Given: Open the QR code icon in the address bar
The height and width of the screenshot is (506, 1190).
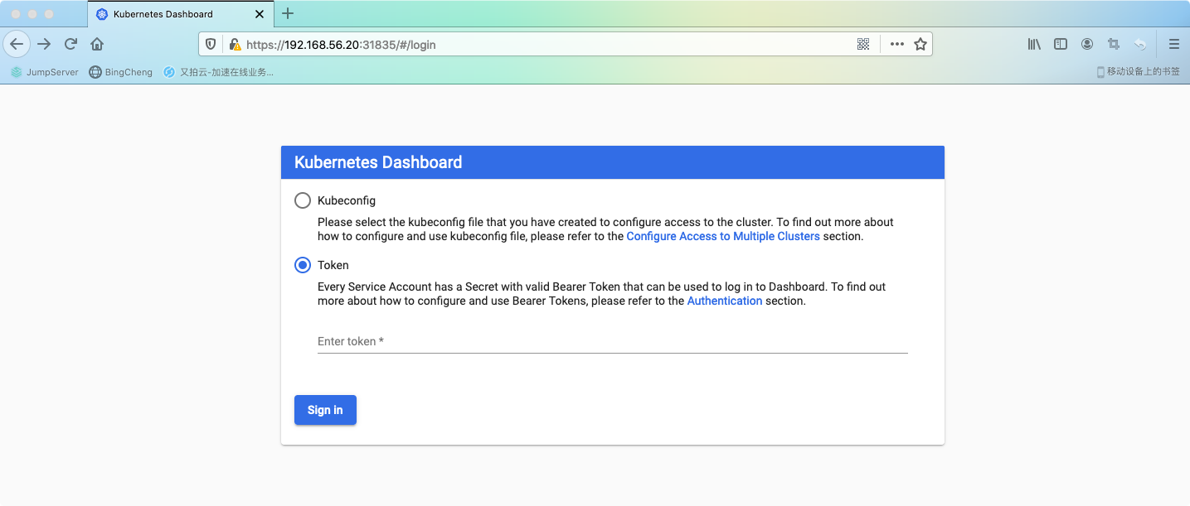Looking at the screenshot, I should [x=863, y=45].
